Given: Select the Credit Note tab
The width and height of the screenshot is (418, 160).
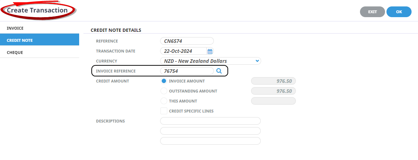Looking at the screenshot, I should point(39,40).
